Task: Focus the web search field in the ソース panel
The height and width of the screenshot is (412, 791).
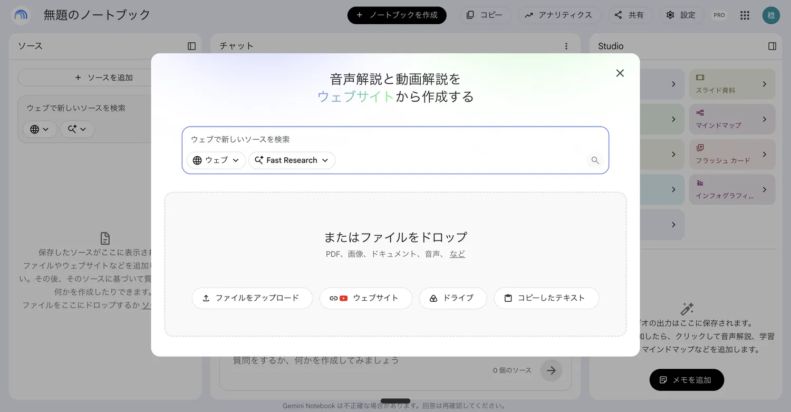Action: (x=84, y=108)
